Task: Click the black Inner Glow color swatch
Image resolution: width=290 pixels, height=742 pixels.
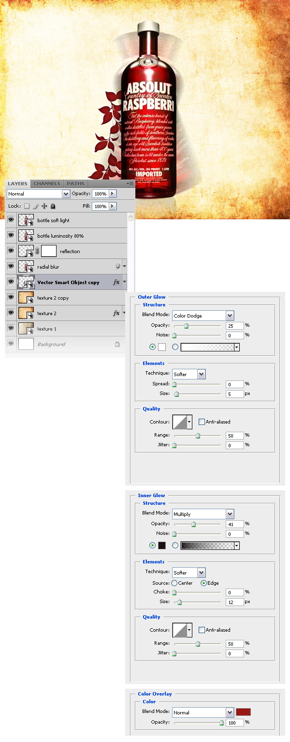Action: tap(162, 545)
